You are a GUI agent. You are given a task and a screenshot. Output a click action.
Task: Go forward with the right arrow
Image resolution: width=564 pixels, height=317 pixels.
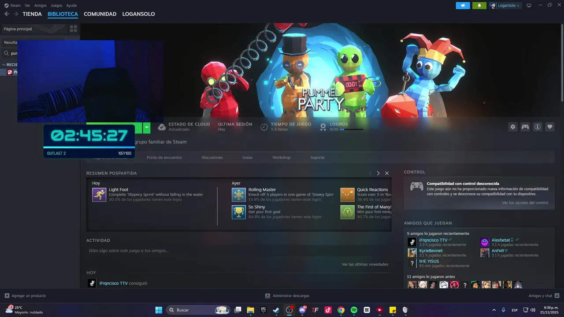(16, 14)
